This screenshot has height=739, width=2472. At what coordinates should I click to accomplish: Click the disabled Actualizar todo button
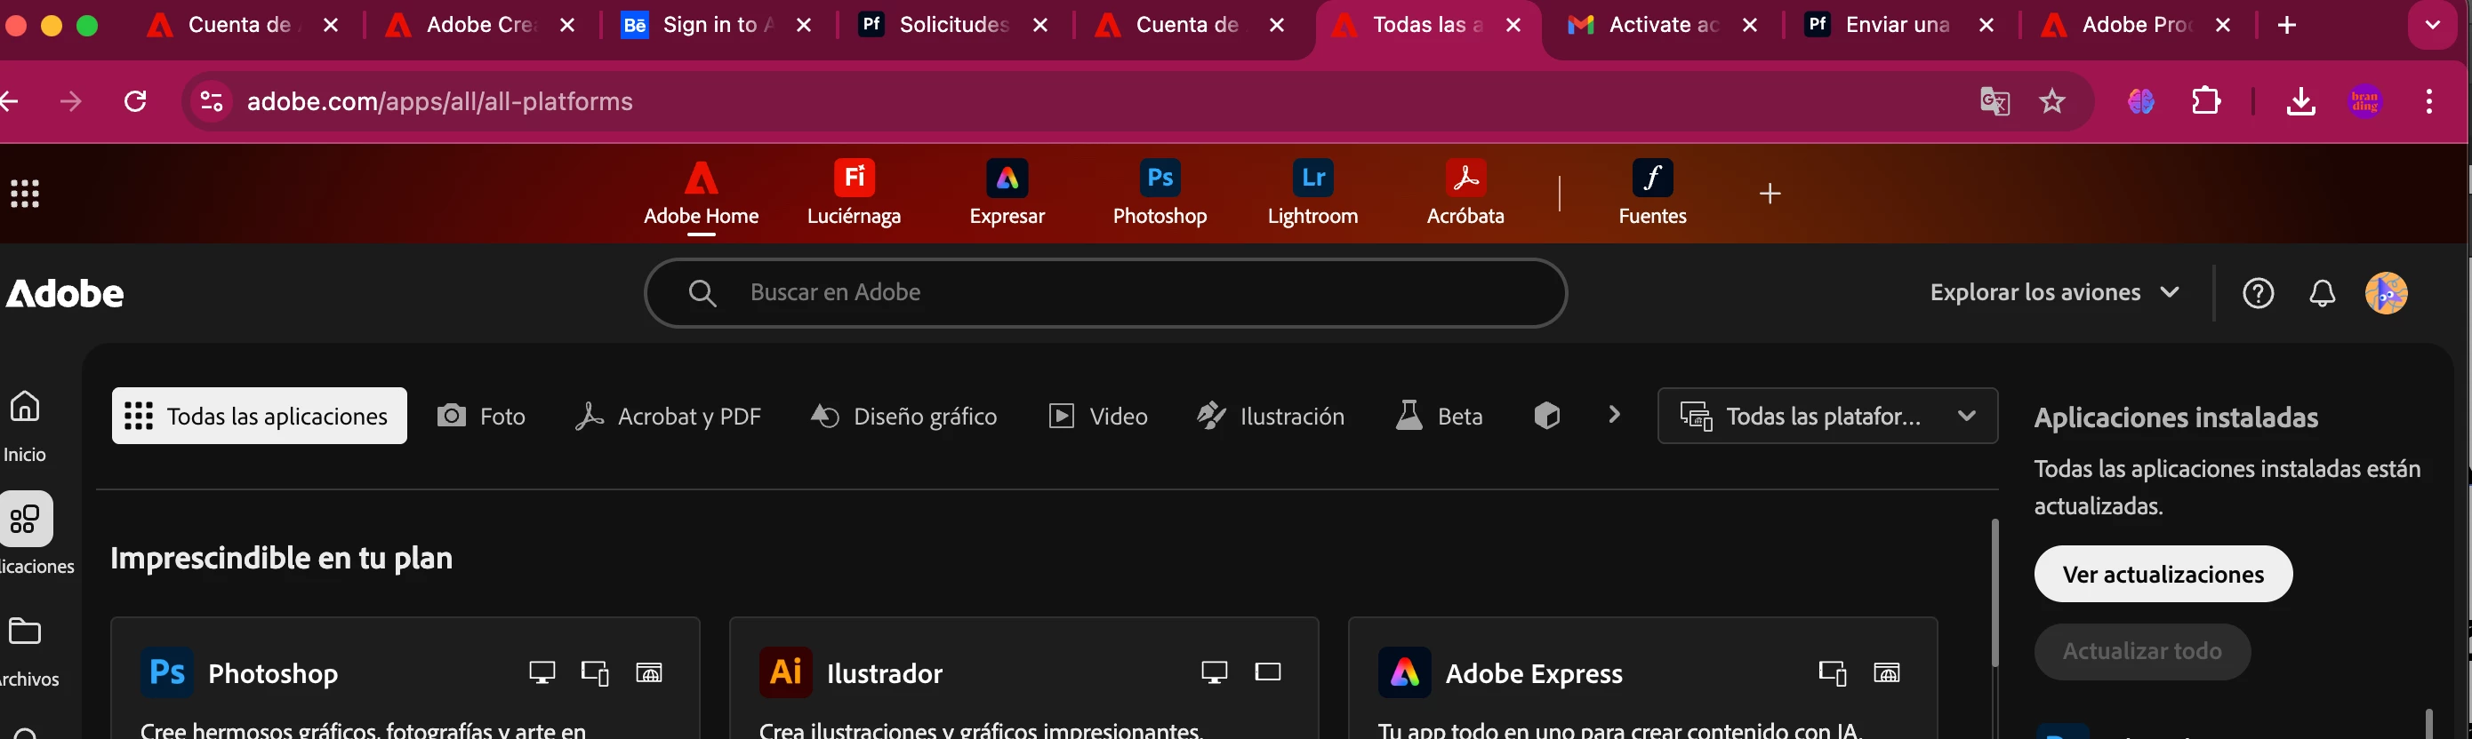click(x=2142, y=652)
